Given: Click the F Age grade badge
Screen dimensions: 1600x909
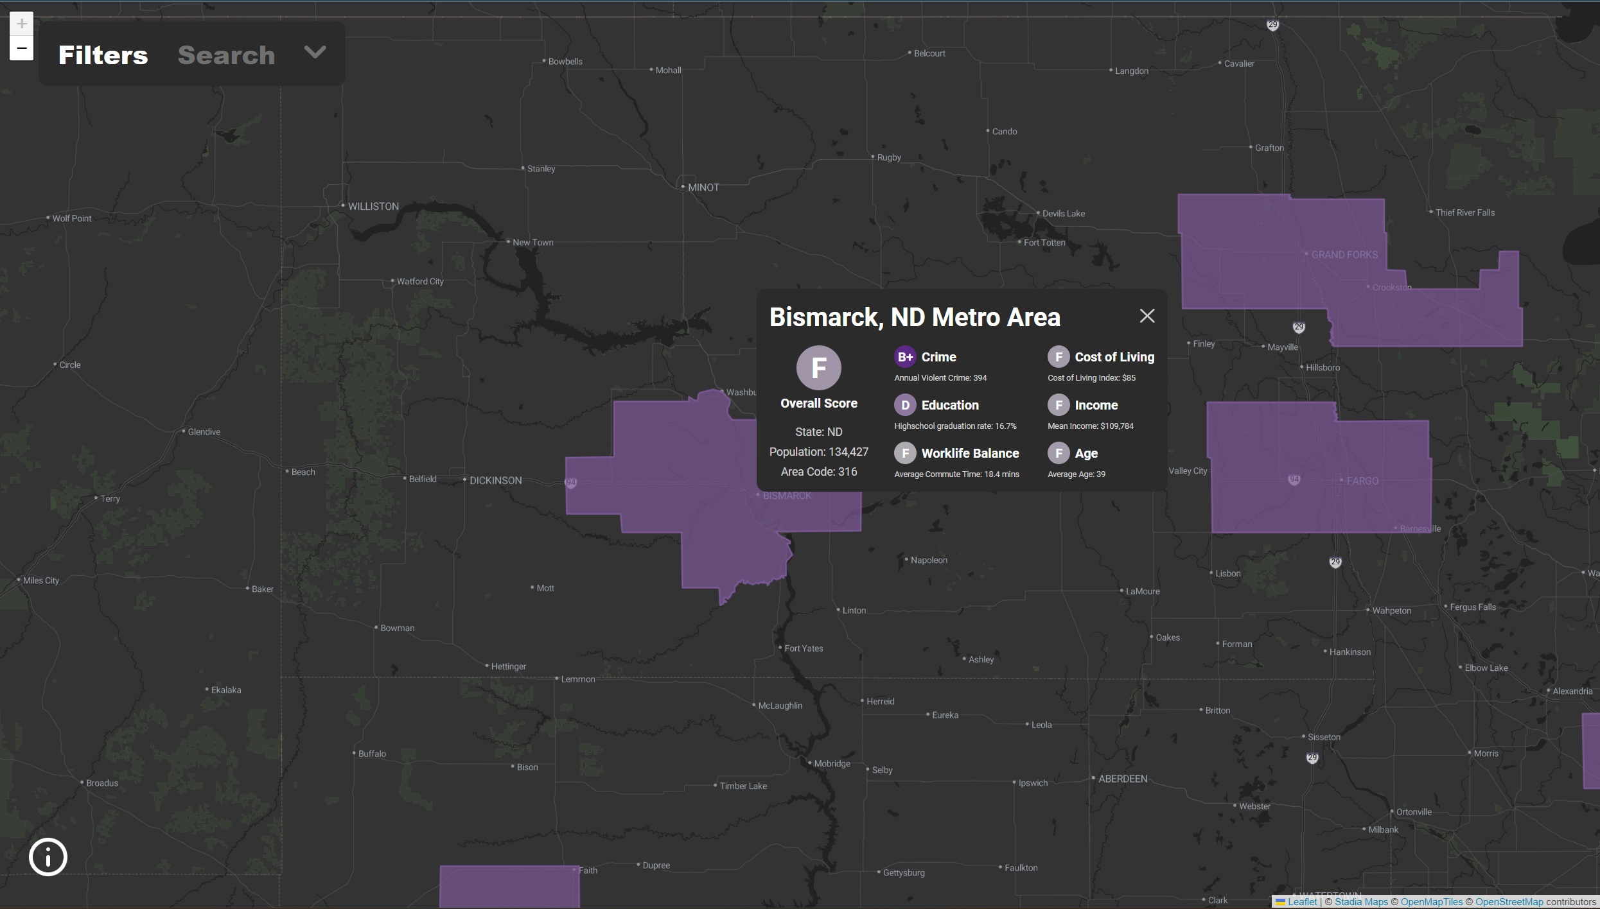Looking at the screenshot, I should click(x=1058, y=453).
